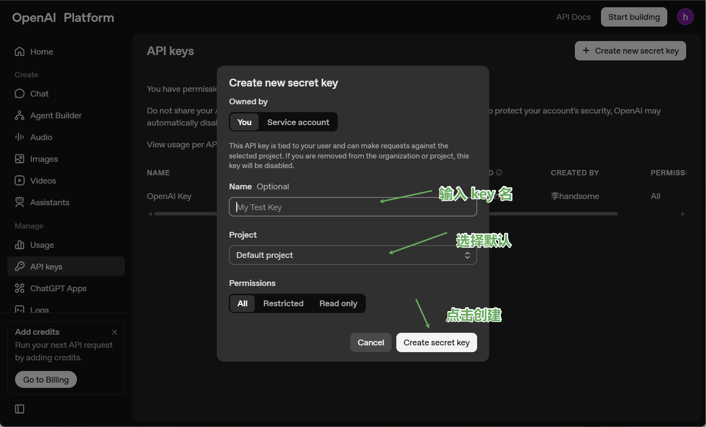Select Service account as owner
The width and height of the screenshot is (706, 427).
pyautogui.click(x=298, y=122)
